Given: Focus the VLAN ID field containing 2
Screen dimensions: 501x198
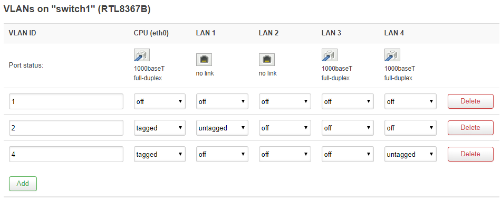Looking at the screenshot, I should tap(66, 128).
